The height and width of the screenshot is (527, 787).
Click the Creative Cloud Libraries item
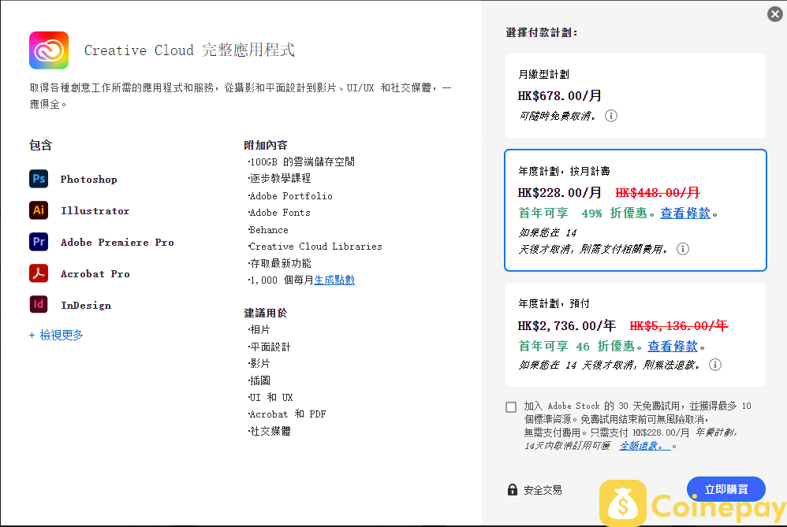[x=315, y=247]
